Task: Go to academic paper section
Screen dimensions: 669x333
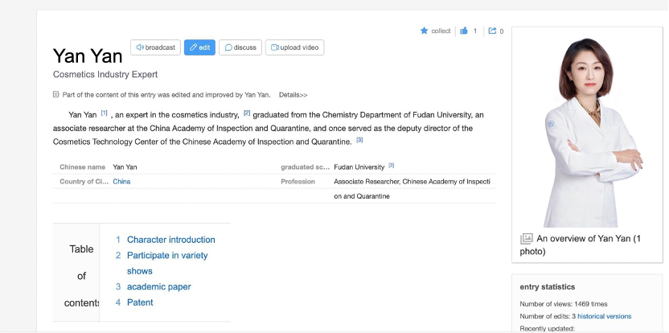Action: tap(158, 287)
